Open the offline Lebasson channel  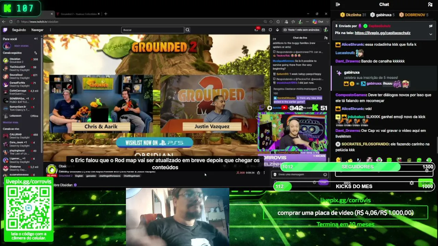[x=21, y=116]
